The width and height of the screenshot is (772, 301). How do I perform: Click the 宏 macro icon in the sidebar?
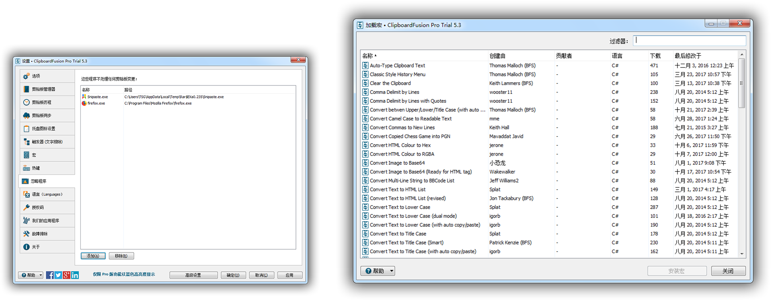point(27,155)
